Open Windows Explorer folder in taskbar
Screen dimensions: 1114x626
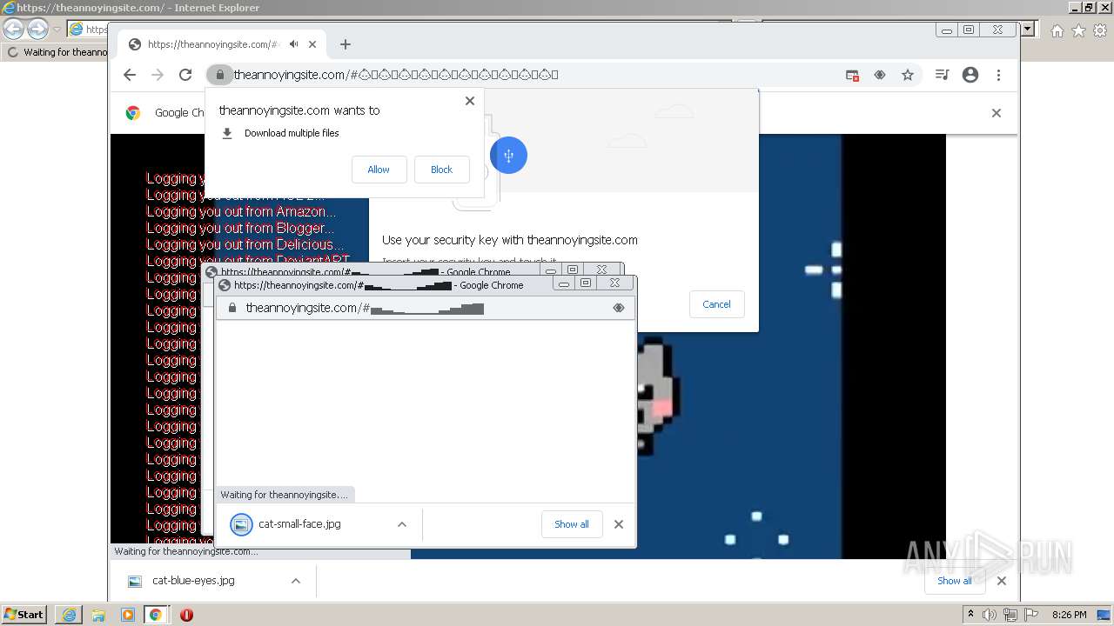(x=98, y=615)
